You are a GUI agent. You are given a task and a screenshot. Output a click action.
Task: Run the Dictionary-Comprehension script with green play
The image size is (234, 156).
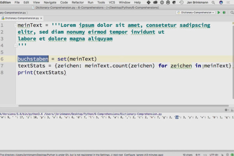point(219,12)
